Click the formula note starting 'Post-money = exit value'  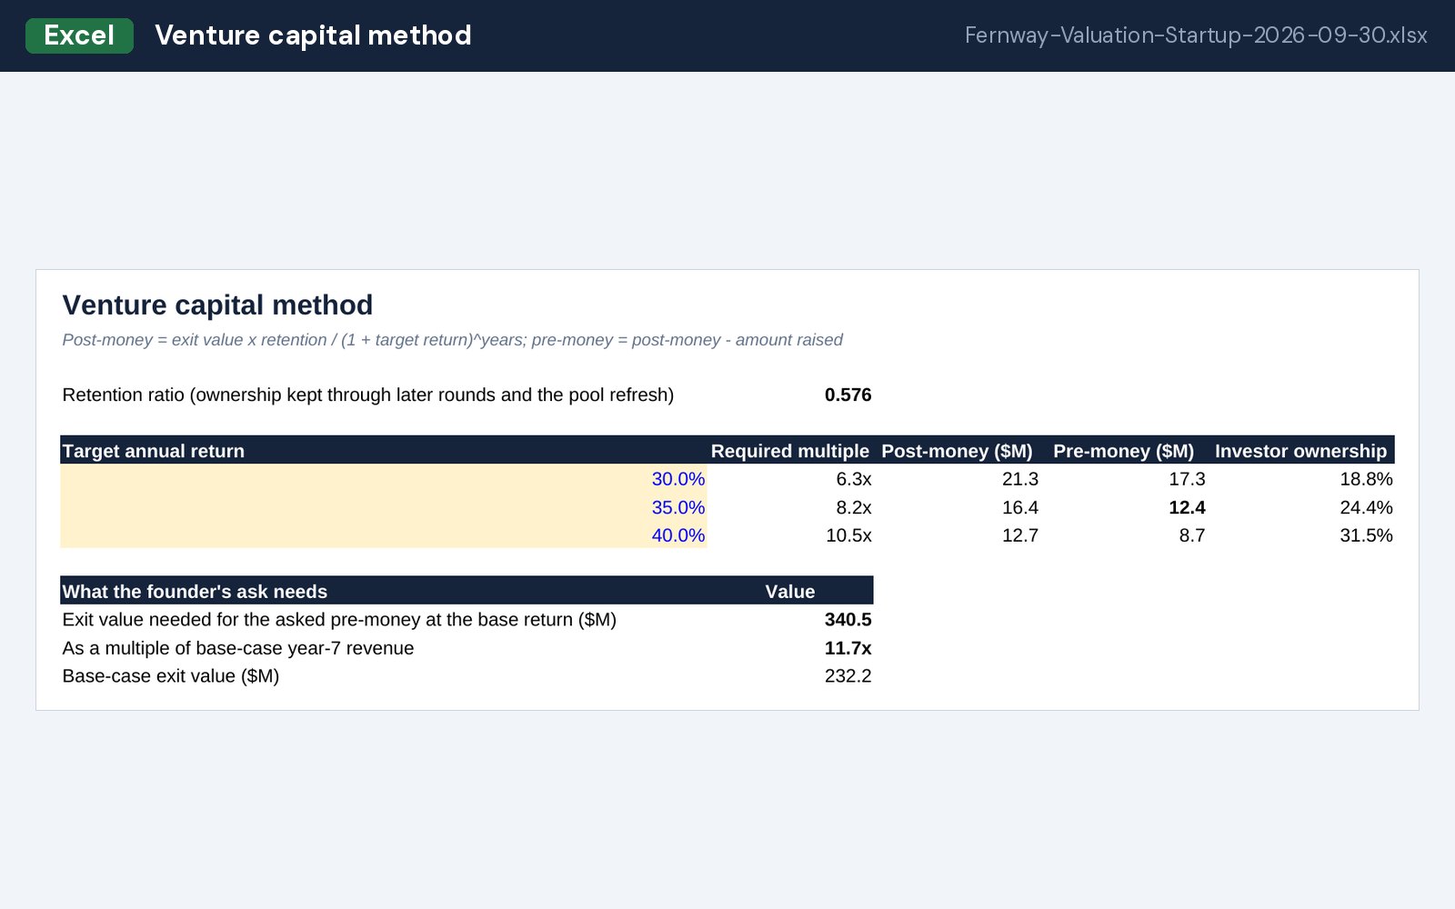pyautogui.click(x=452, y=340)
